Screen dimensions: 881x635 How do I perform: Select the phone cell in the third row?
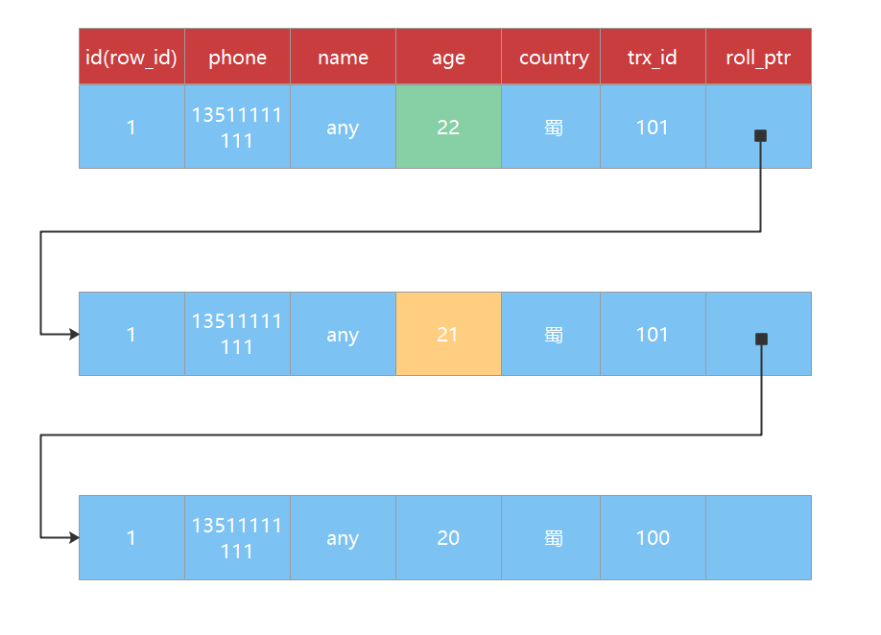point(237,537)
